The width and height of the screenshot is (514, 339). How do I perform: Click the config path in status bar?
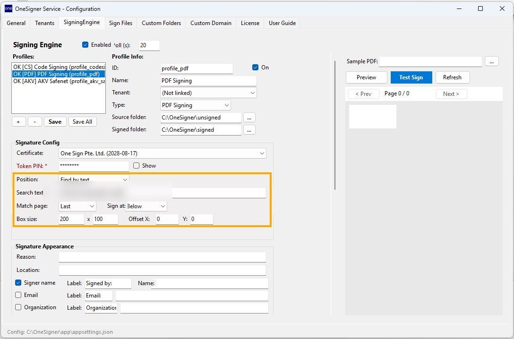pos(60,332)
